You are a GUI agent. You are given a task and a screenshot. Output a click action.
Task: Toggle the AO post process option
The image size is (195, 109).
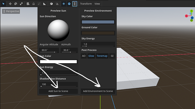[84, 56]
